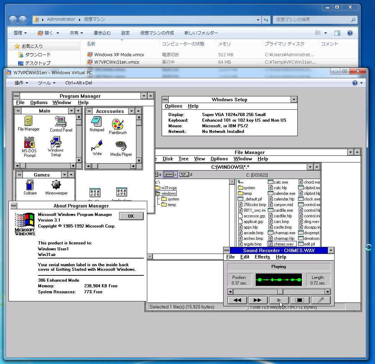Select calc.exe in File Manager list
This screenshot has width=375, height=364.
[278, 182]
